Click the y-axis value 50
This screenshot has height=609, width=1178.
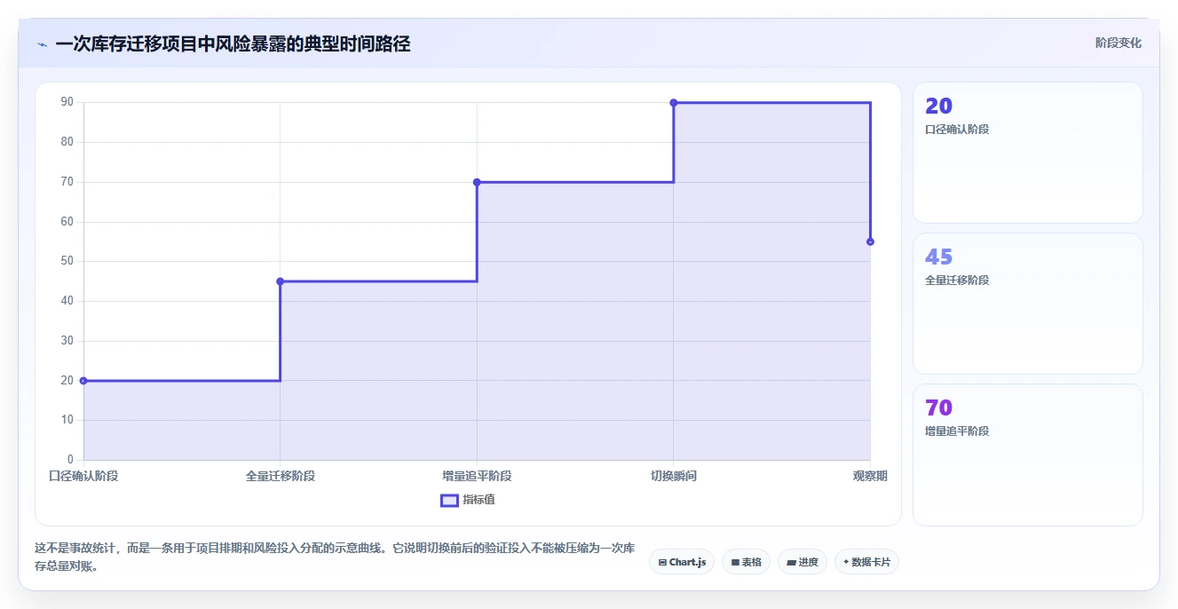tap(67, 261)
